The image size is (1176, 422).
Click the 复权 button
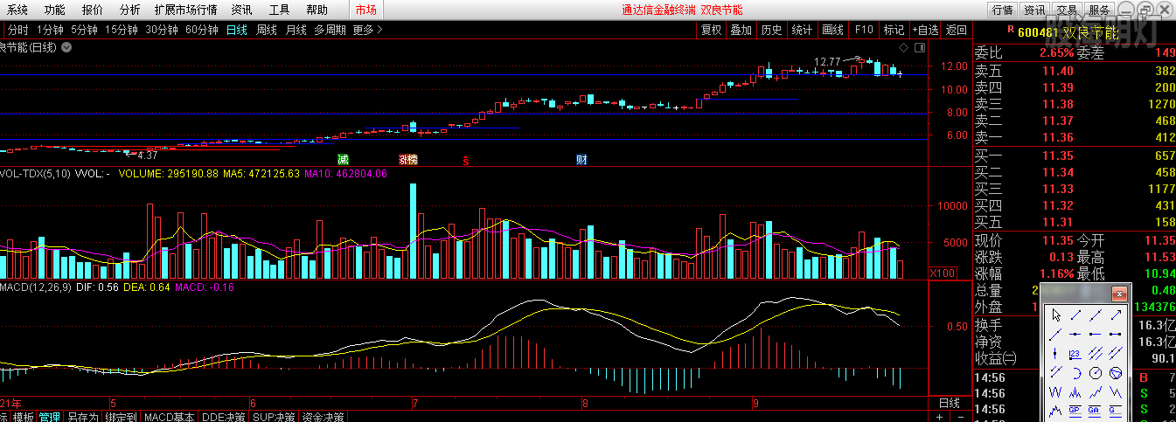click(x=712, y=30)
